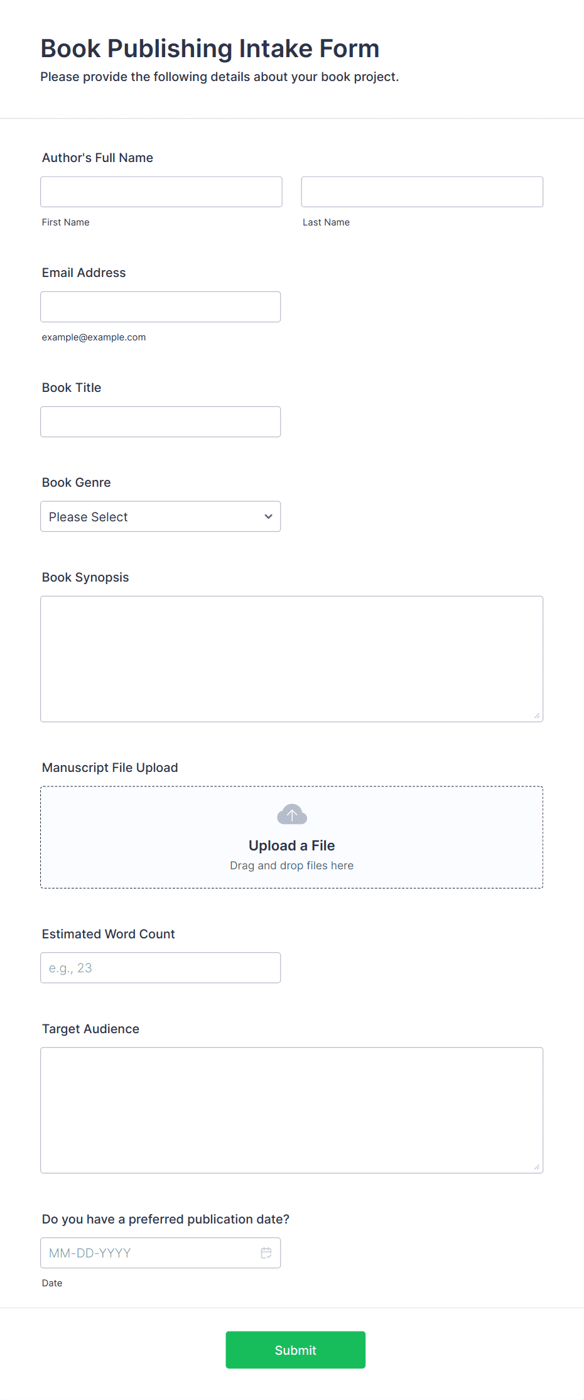
Task: Click the First Name input field
Action: tap(161, 192)
